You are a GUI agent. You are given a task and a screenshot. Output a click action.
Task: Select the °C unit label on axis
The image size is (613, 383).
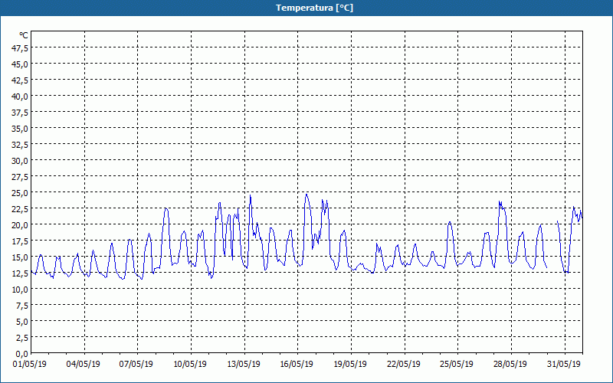coord(24,35)
